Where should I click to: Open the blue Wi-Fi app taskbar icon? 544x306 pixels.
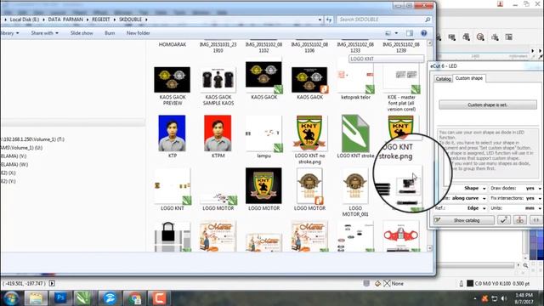tap(110, 297)
